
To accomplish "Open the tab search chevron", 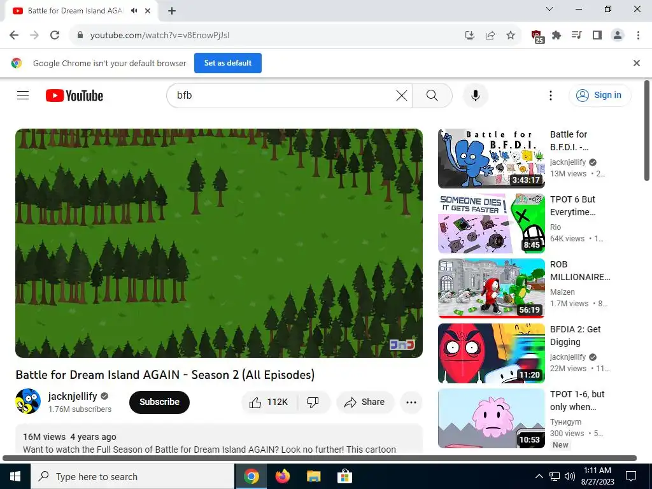I will click(549, 9).
